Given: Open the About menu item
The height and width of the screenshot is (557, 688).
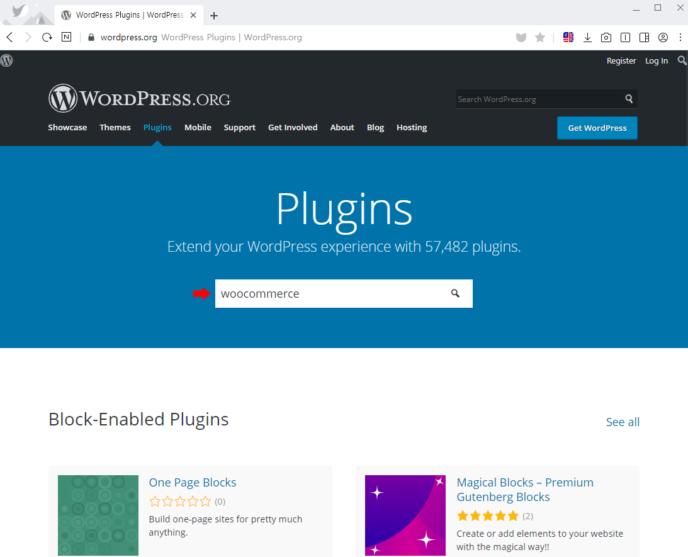Looking at the screenshot, I should (x=342, y=128).
